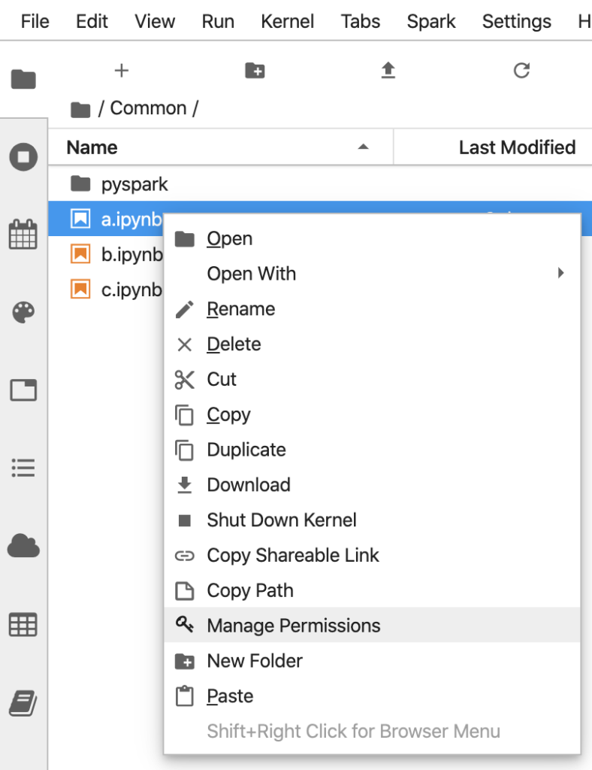Open the table of contents sidebar icon

(x=23, y=468)
